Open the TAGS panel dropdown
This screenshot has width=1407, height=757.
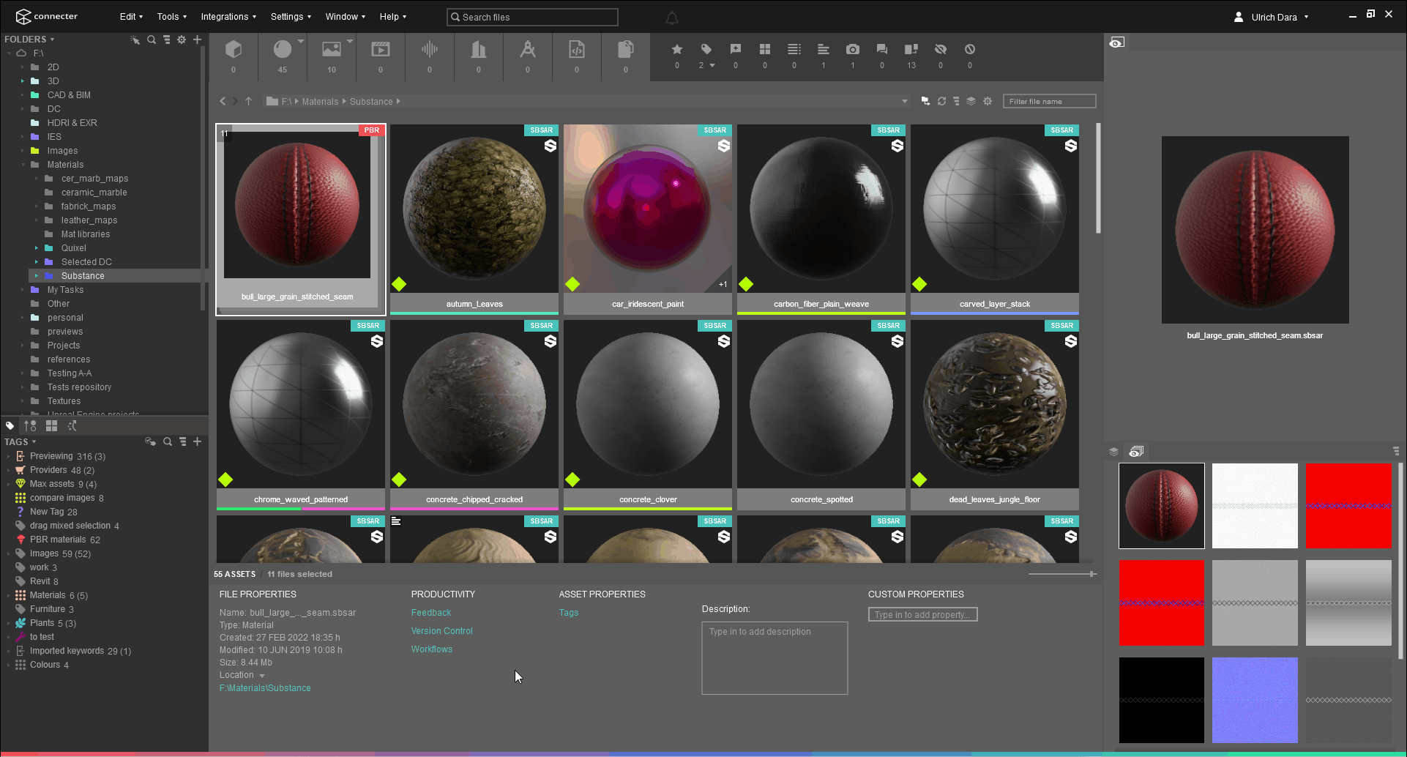[34, 442]
